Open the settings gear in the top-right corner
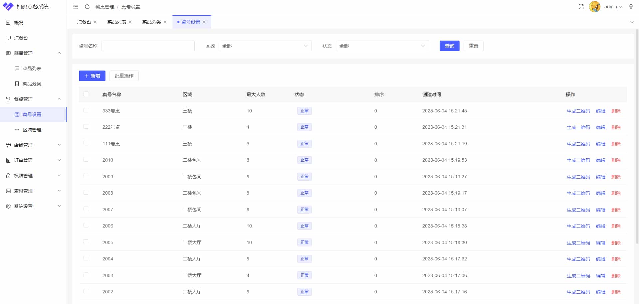The image size is (639, 304). (631, 7)
